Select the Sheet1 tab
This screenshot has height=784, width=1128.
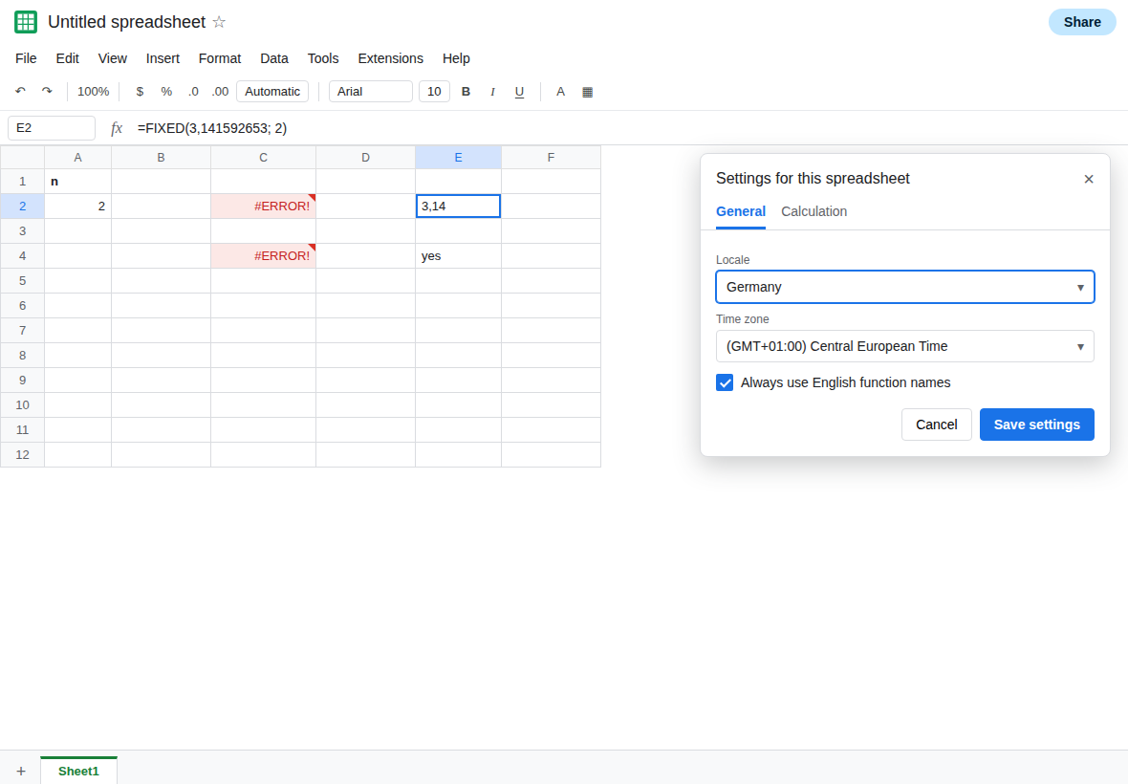[x=78, y=771]
